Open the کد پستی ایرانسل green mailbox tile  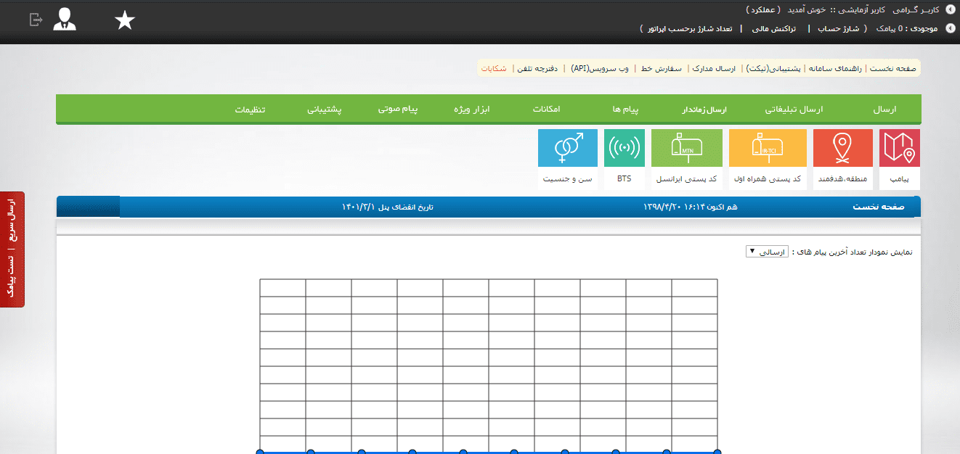687,159
